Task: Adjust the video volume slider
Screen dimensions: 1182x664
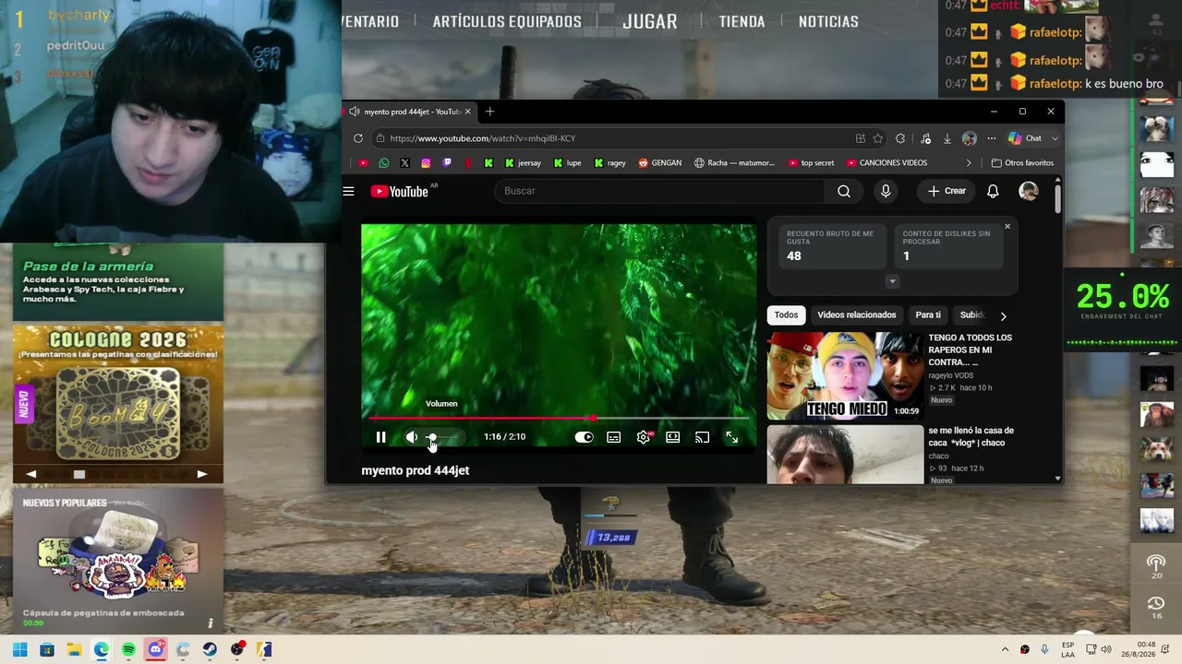Action: click(x=443, y=437)
